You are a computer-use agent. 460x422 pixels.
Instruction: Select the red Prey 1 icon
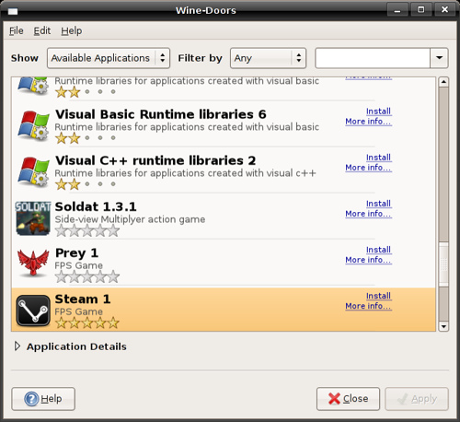(x=33, y=263)
